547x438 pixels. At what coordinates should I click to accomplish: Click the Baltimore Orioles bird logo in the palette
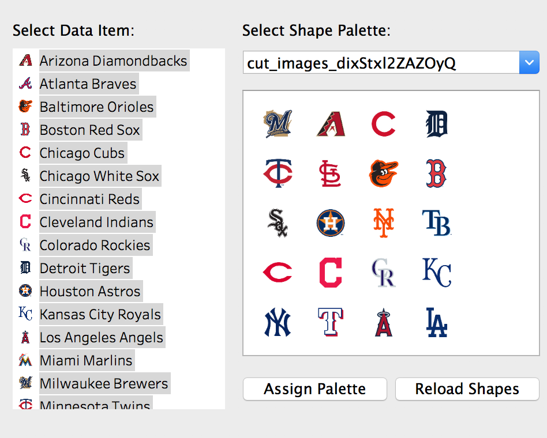tap(384, 173)
